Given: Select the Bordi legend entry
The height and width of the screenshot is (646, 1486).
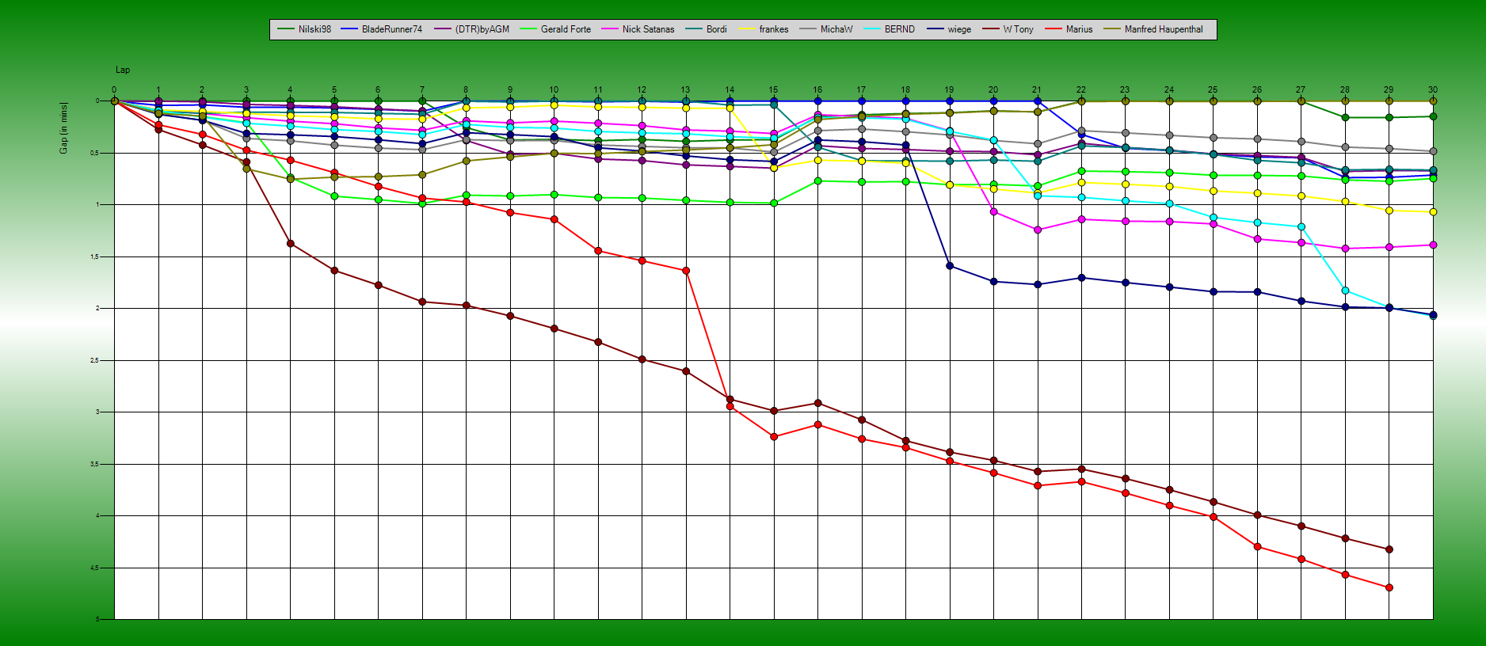Looking at the screenshot, I should [x=707, y=29].
